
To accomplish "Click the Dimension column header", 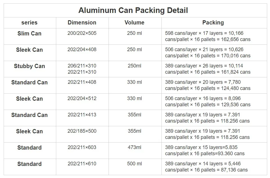I will click(x=82, y=23).
